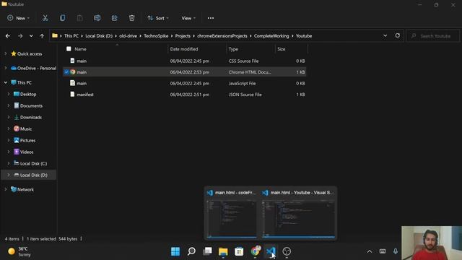Open taskbar Search magnifier
The image size is (462, 260).
point(191,251)
